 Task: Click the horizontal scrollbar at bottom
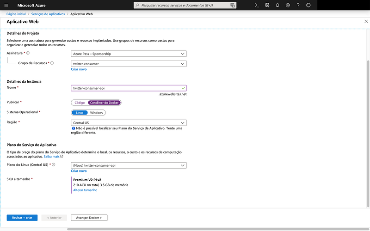(218, 229)
